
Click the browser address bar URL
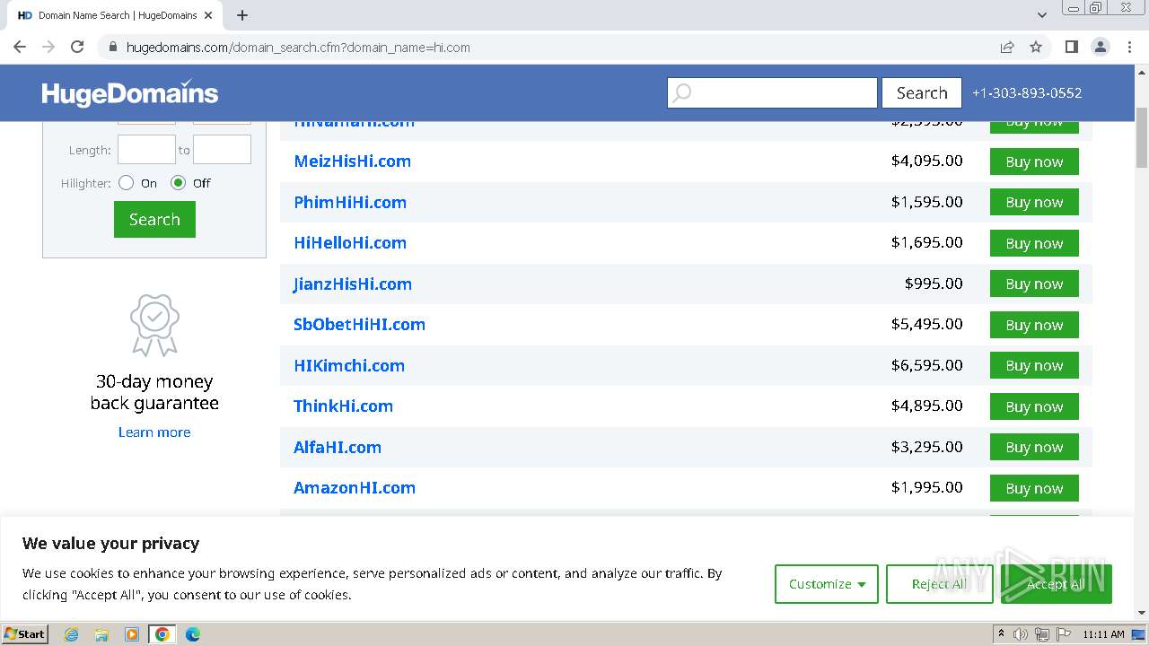298,48
